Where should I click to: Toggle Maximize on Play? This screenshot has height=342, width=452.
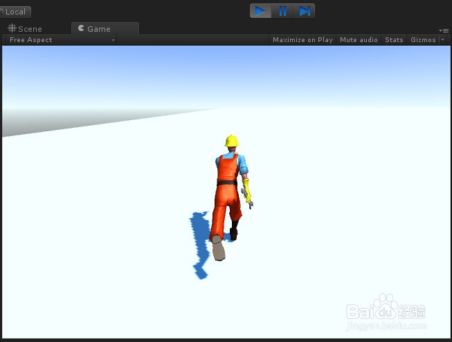pos(302,40)
